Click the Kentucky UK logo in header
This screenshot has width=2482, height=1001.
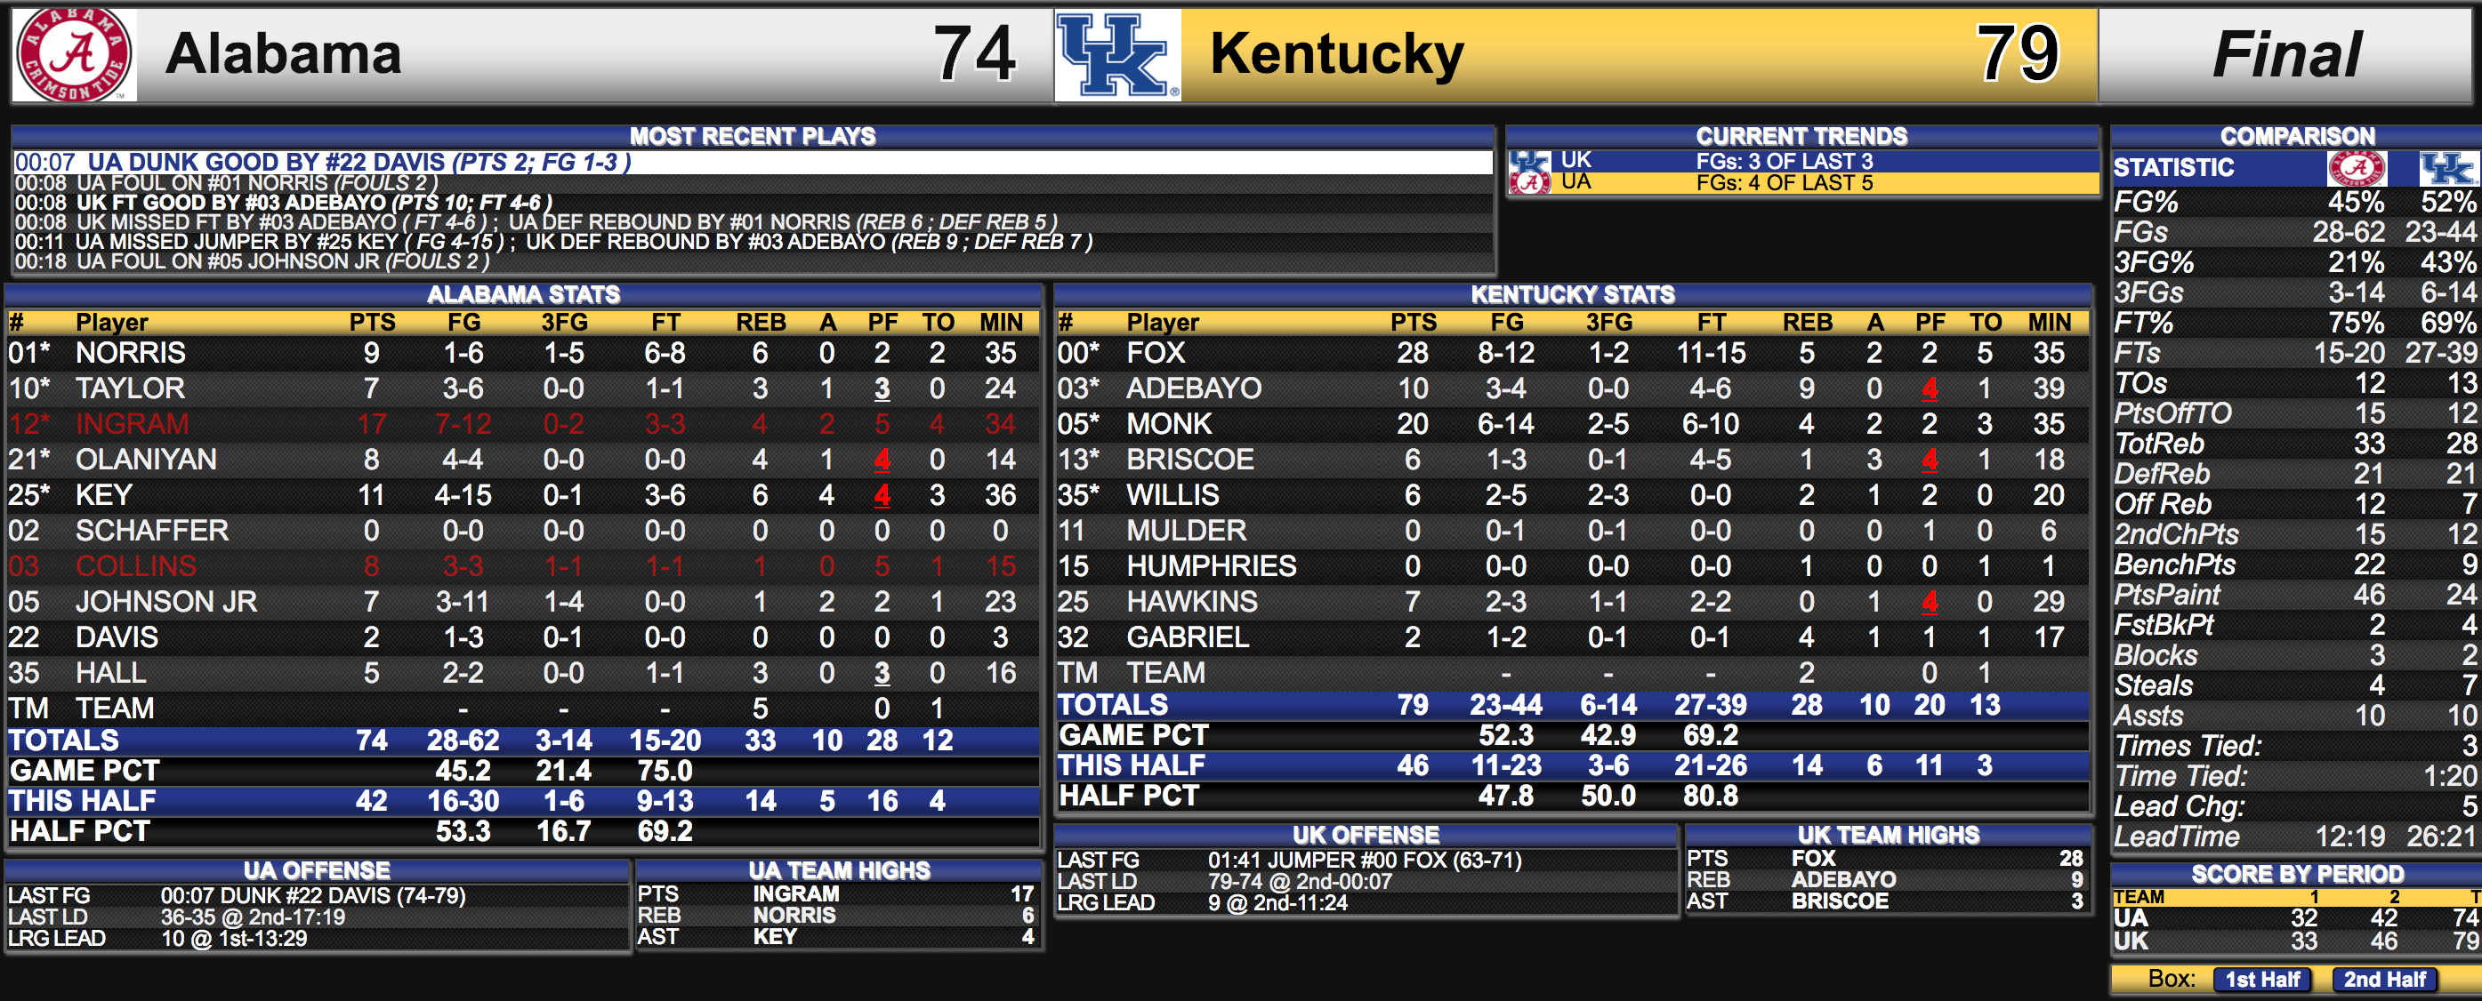click(x=1117, y=55)
